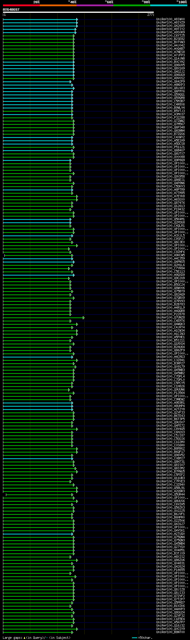Select hit label UniRef100_B5GC24

[170, 285]
